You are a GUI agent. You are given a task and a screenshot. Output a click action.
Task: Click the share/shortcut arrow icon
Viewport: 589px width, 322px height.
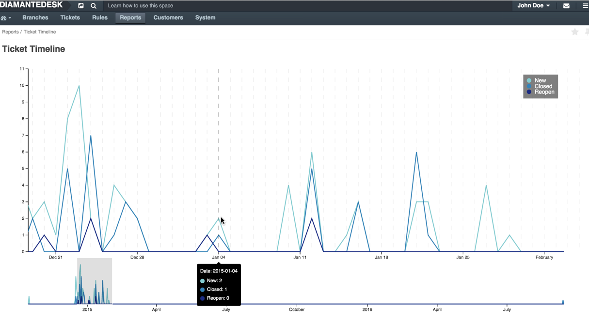(x=81, y=6)
